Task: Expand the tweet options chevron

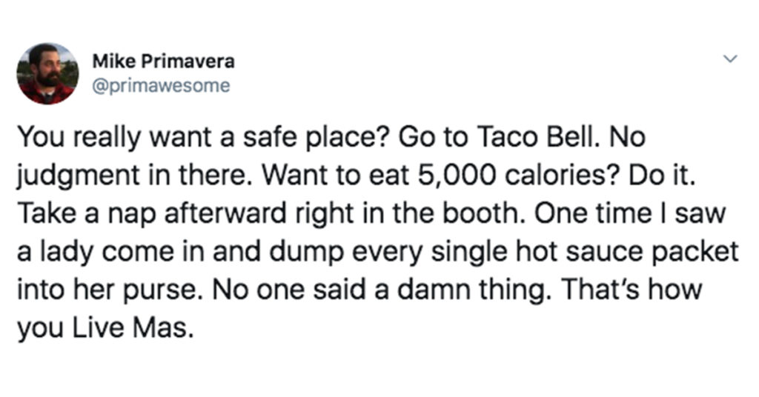Action: pyautogui.click(x=729, y=59)
